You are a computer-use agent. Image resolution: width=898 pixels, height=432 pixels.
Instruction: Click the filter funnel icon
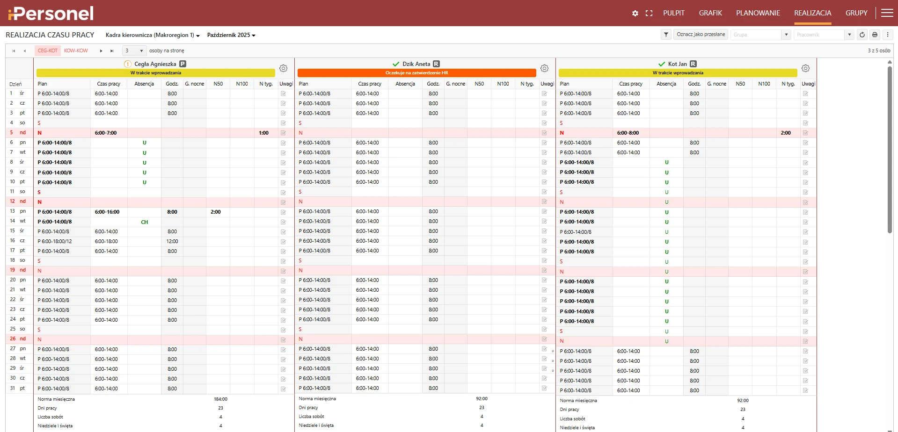click(x=666, y=35)
